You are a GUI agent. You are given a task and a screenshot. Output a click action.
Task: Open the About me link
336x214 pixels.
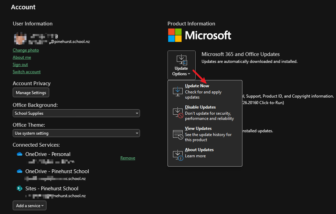point(22,57)
